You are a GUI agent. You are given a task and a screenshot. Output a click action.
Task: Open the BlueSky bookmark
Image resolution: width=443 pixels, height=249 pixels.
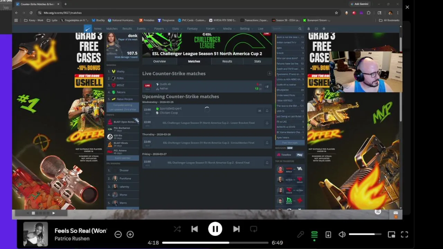point(98,20)
